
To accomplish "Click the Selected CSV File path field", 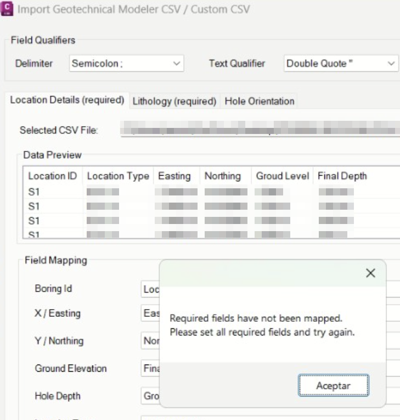I will [258, 131].
